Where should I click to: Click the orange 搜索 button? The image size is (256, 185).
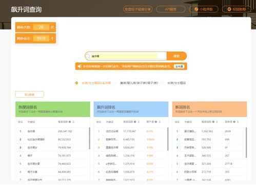click(176, 56)
